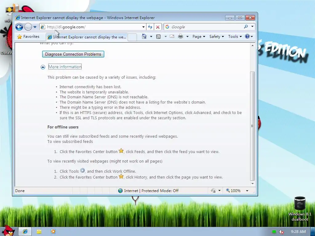
Task: Click the Tools gear icon in instructions
Action: pyautogui.click(x=82, y=171)
